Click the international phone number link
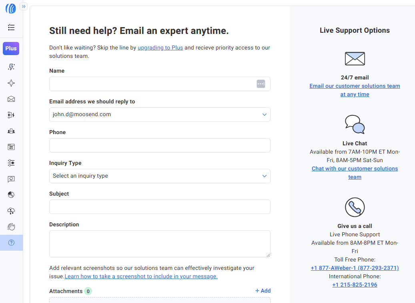Viewport: 415px width, 303px height. [x=355, y=285]
